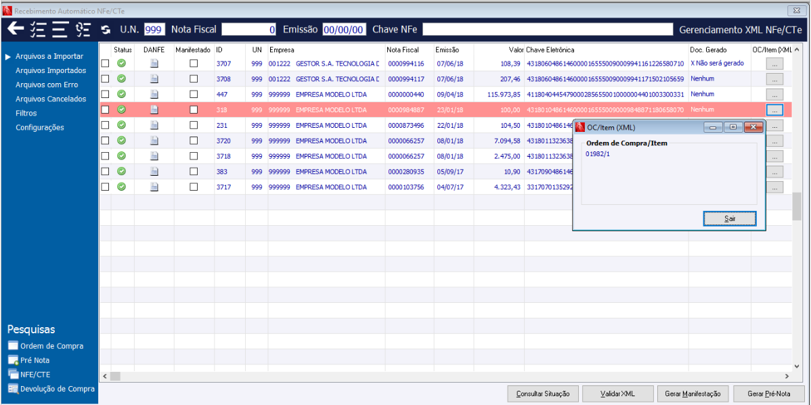The image size is (811, 405).
Task: Focus the Nota Fiscal input field
Action: pos(248,30)
